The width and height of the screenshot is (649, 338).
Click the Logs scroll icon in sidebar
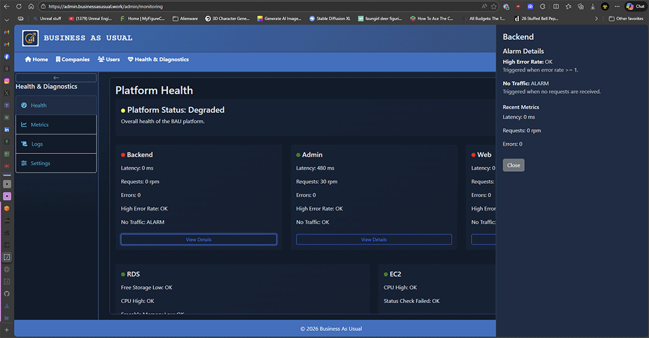point(24,144)
